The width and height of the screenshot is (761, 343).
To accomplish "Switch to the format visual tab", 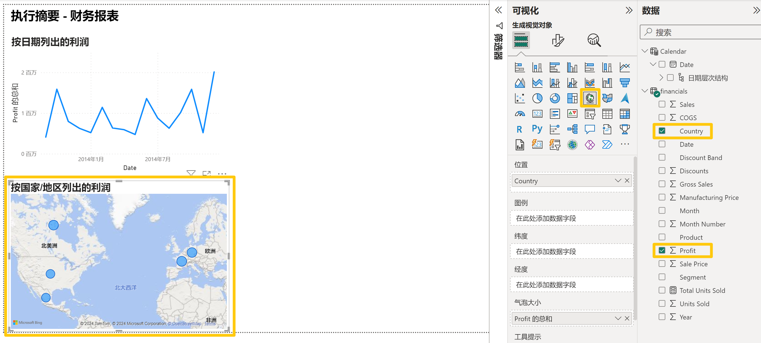I will (558, 40).
